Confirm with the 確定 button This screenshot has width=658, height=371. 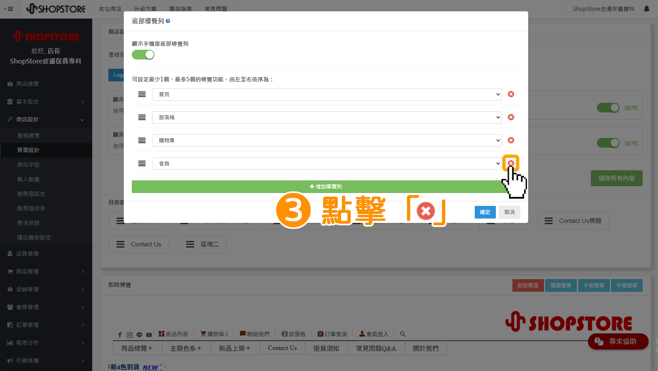click(x=485, y=212)
